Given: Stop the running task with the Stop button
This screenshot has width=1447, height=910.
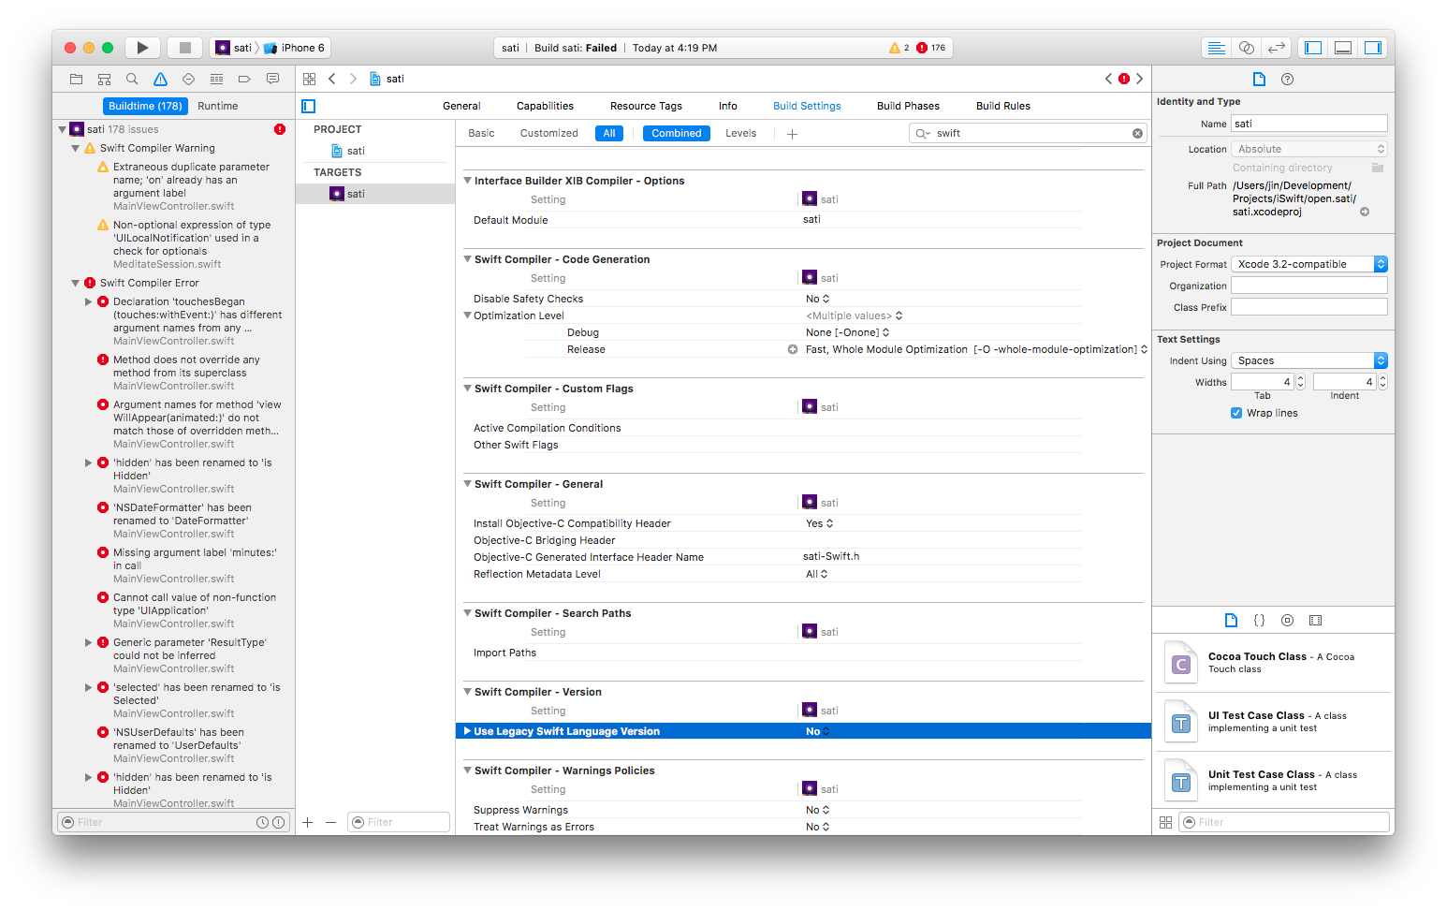Looking at the screenshot, I should [x=185, y=48].
